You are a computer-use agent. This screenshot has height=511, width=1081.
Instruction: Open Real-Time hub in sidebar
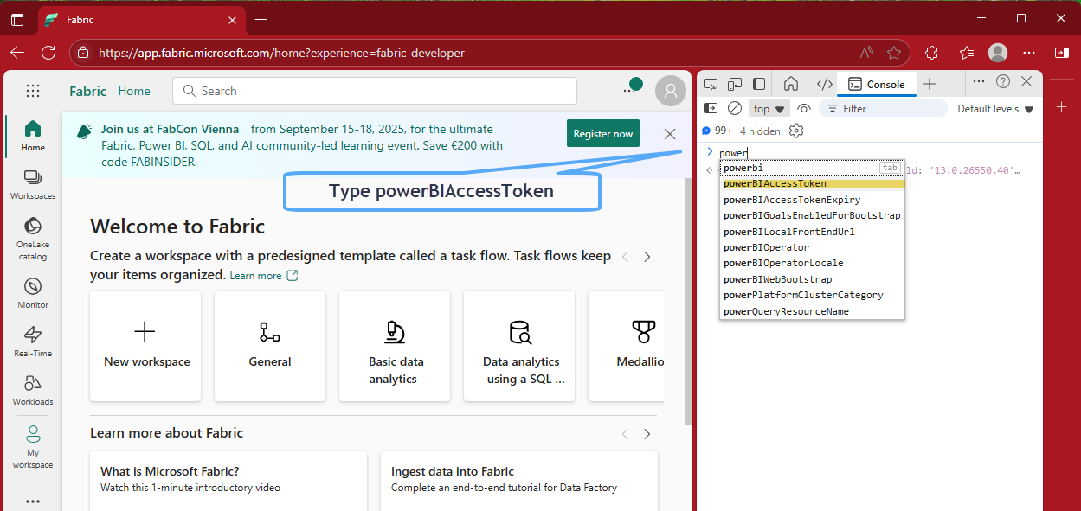[x=33, y=342]
